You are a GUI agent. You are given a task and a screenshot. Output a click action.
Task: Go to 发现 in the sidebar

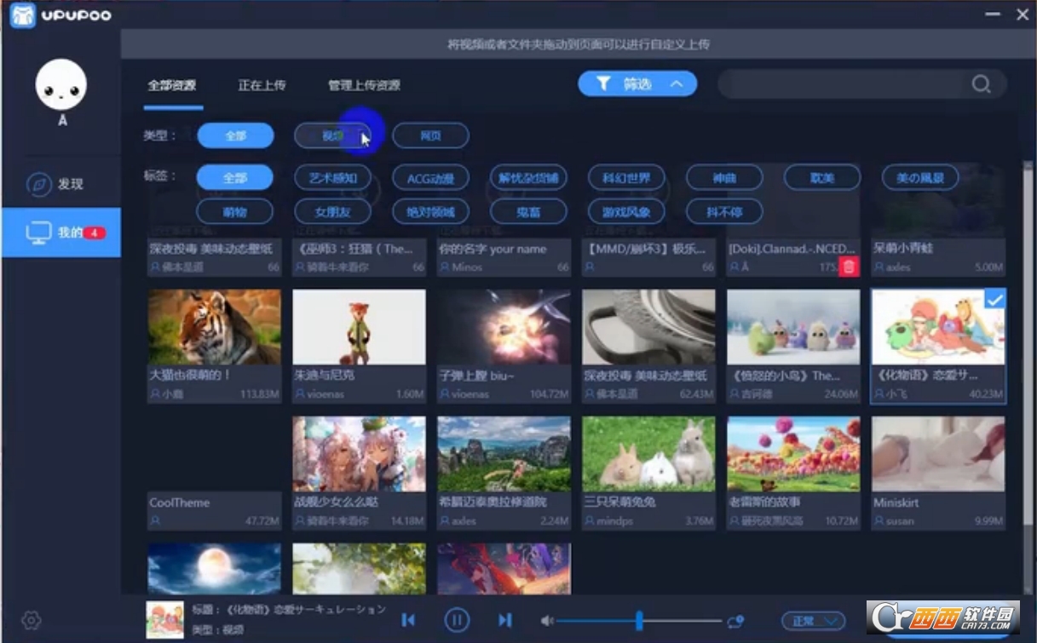tap(61, 184)
